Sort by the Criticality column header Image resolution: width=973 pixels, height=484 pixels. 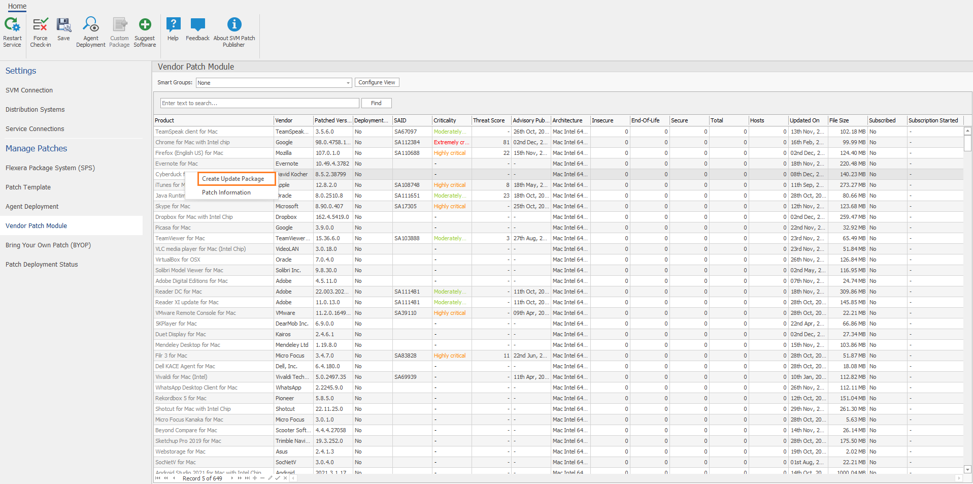point(445,120)
